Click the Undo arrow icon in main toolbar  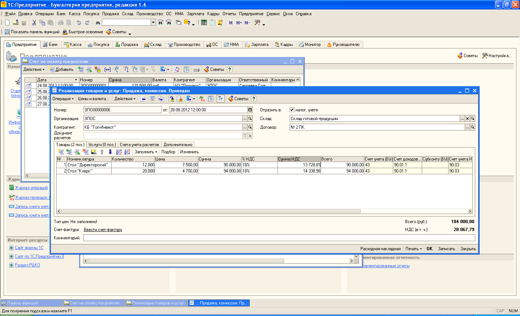click(x=79, y=22)
